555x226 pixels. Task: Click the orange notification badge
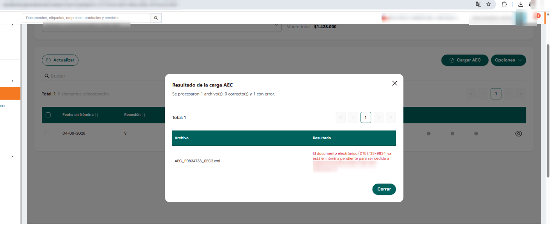(538, 16)
